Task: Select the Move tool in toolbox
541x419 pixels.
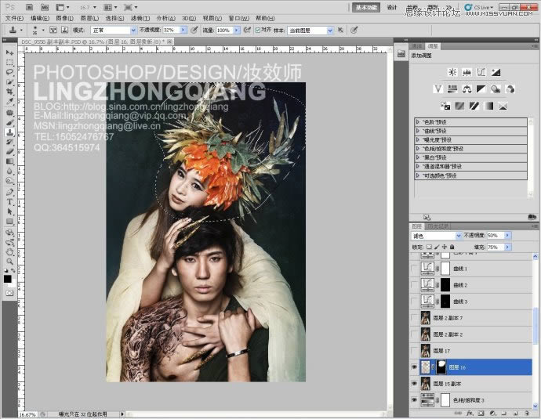Action: point(9,52)
